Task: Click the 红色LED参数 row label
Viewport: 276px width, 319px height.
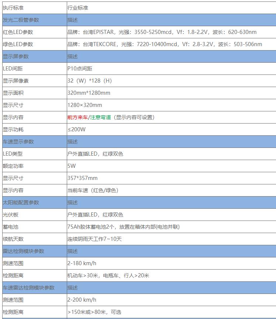Action: 18,32
